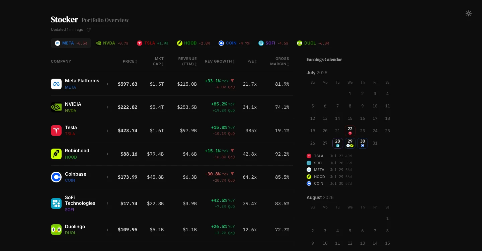This screenshot has width=482, height=251.
Task: Click Tesla P/E value 385x
Action: click(251, 131)
